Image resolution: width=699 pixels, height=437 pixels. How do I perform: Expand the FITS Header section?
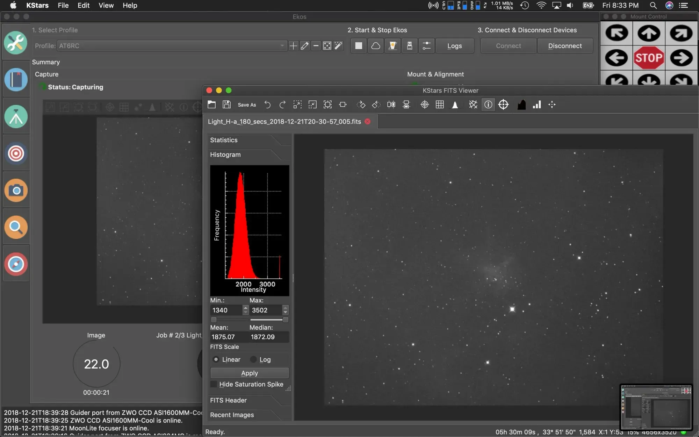tap(229, 400)
